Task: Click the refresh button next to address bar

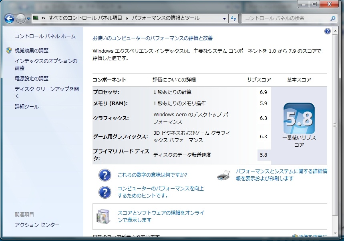Action: (233, 19)
